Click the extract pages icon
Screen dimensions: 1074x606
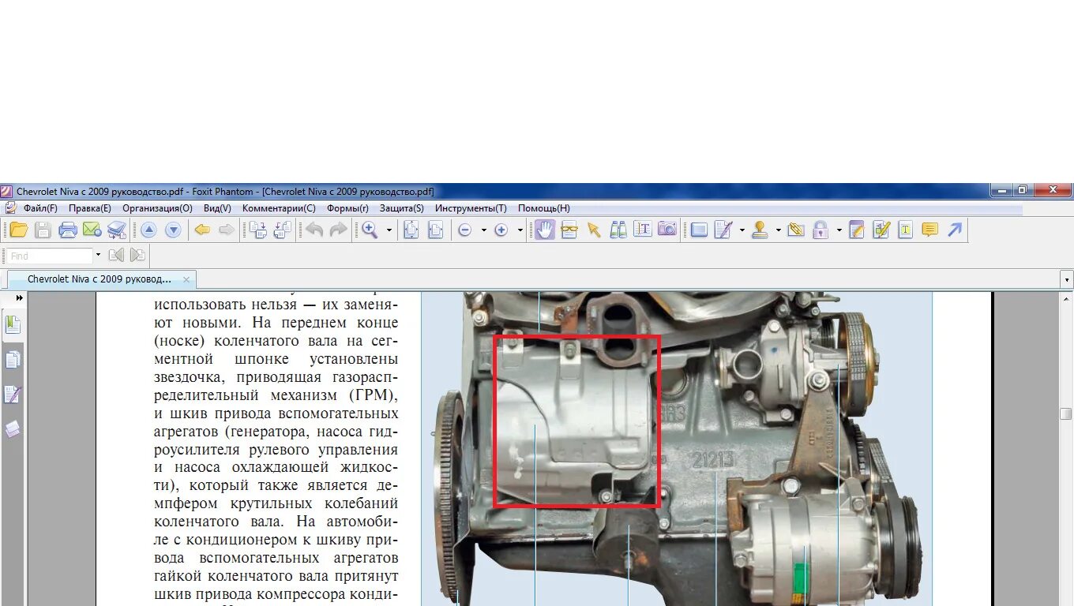282,230
